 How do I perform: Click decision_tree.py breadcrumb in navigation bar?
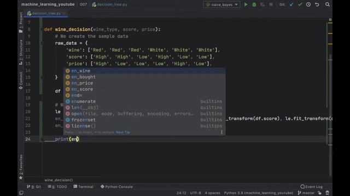[109, 4]
